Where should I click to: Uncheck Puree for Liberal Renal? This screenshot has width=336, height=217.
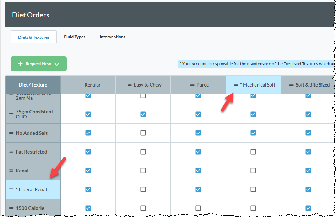[x=198, y=190]
